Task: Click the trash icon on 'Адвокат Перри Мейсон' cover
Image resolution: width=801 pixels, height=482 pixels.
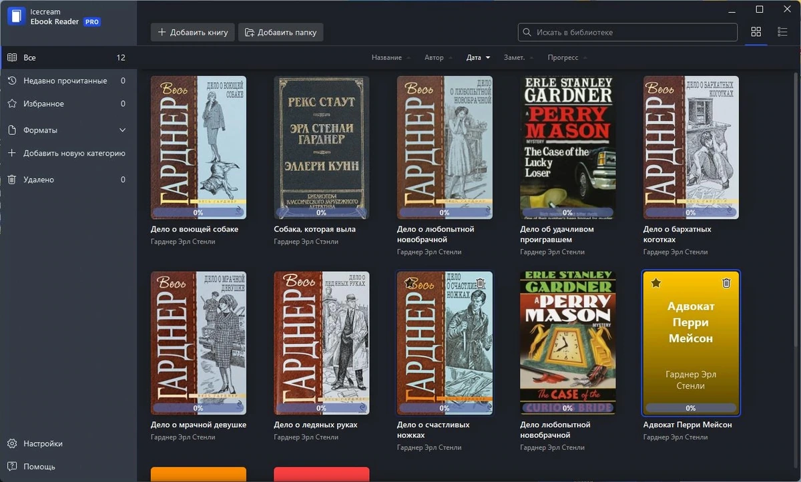Action: [727, 283]
